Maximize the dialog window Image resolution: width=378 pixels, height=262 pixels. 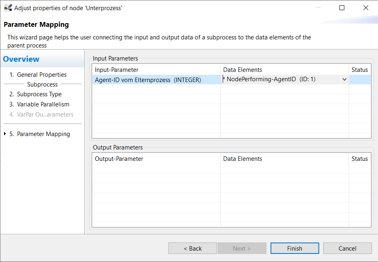pyautogui.click(x=342, y=8)
